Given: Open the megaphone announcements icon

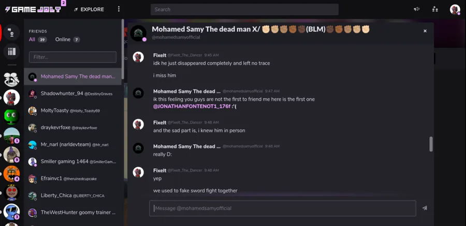Looking at the screenshot, I should coord(417,9).
